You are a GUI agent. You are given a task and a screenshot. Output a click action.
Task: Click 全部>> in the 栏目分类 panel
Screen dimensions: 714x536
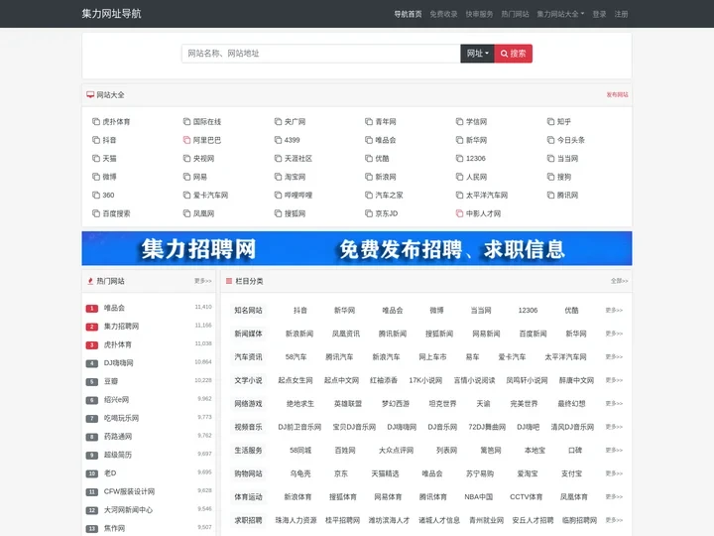pos(619,281)
